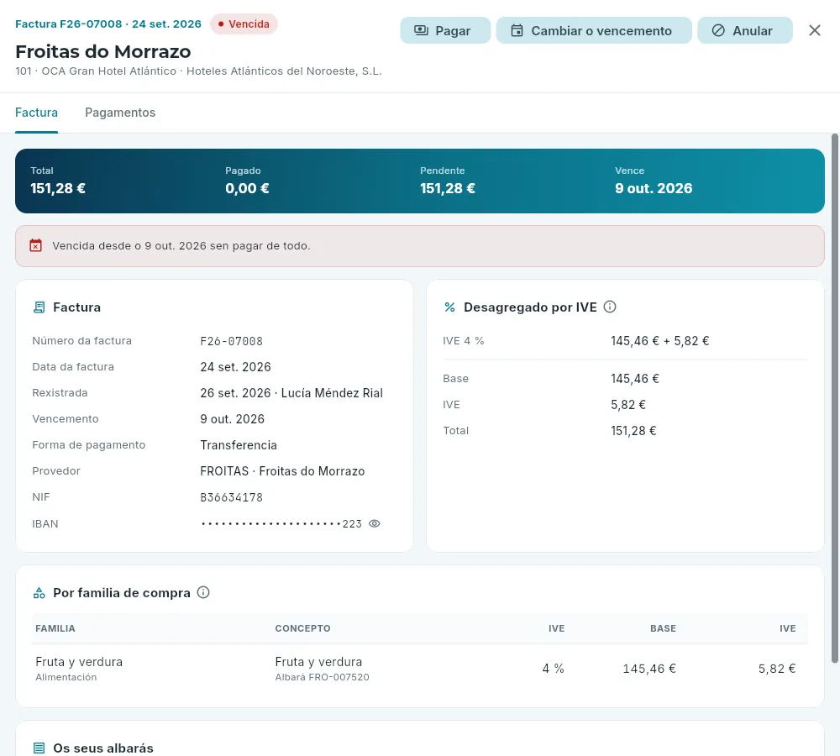The height and width of the screenshot is (756, 840).
Task: Click the shapes icon beside Por familia
Action: click(x=39, y=592)
